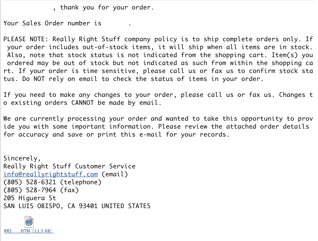The image size is (318, 241).
Task: Click the (fax) label text
Action: click(69, 190)
